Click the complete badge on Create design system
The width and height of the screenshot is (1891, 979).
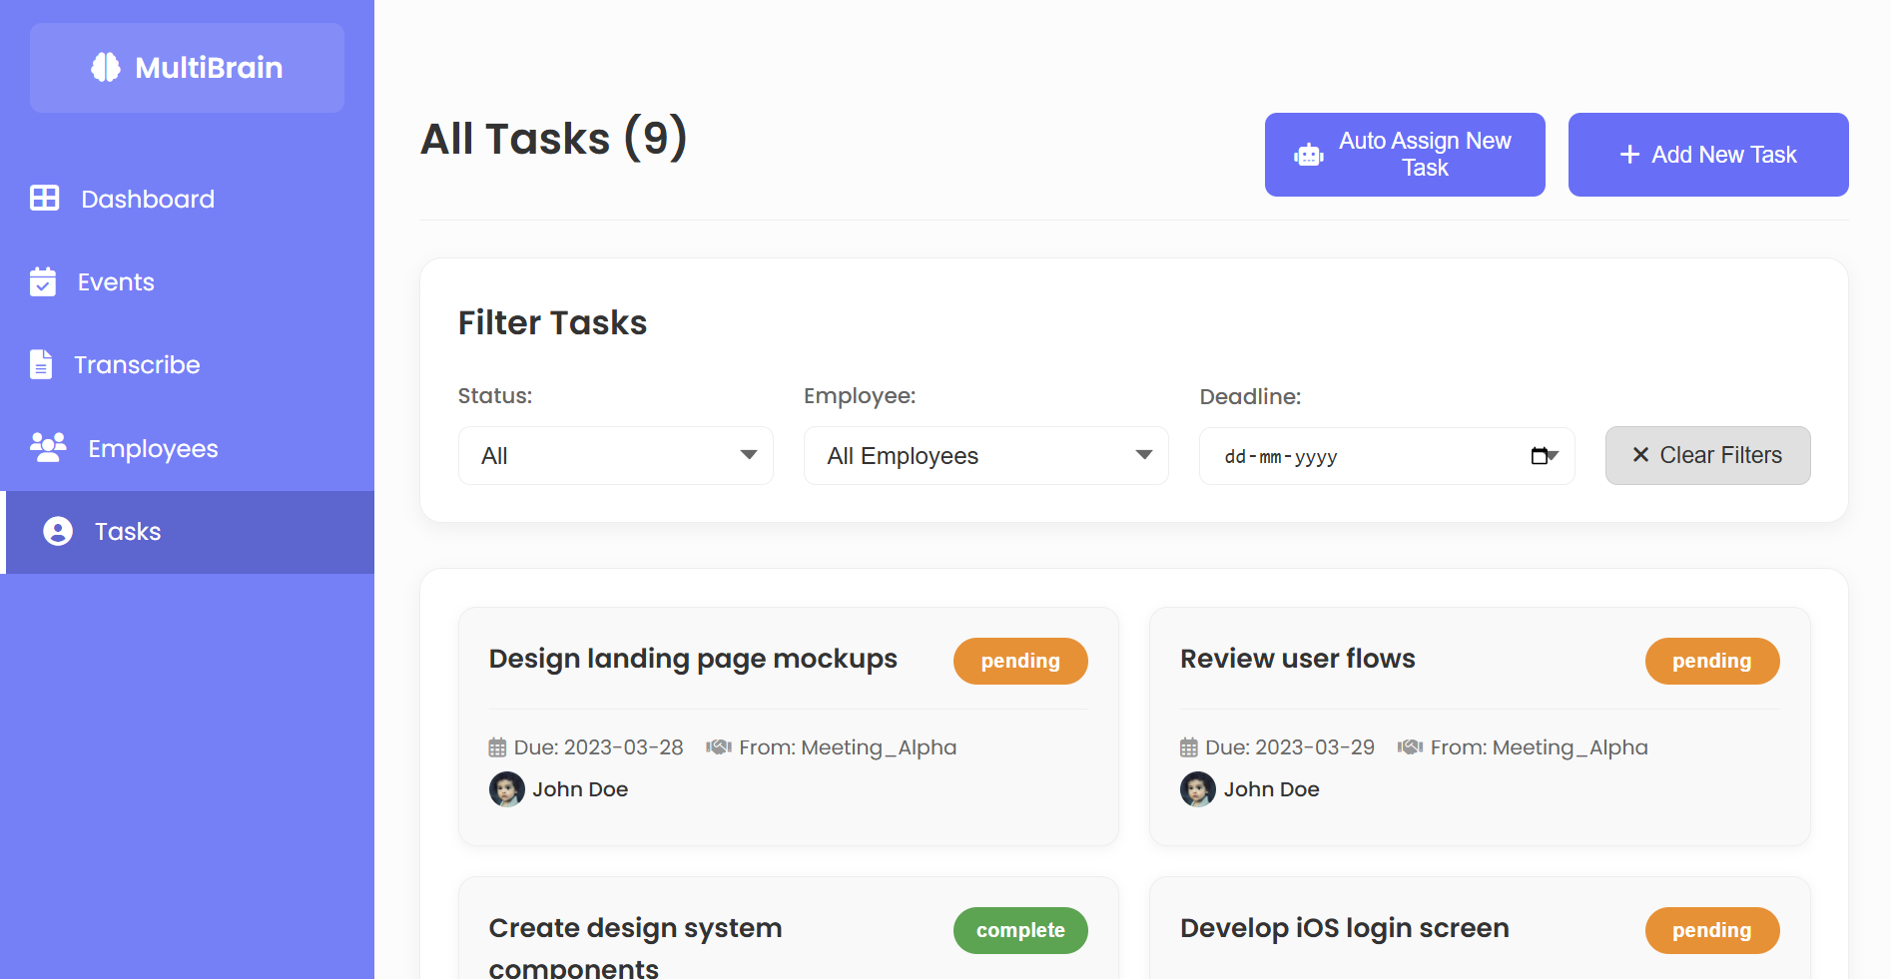coord(1020,930)
